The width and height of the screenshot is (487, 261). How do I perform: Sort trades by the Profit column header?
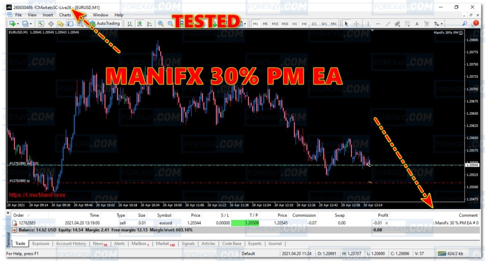(383, 215)
